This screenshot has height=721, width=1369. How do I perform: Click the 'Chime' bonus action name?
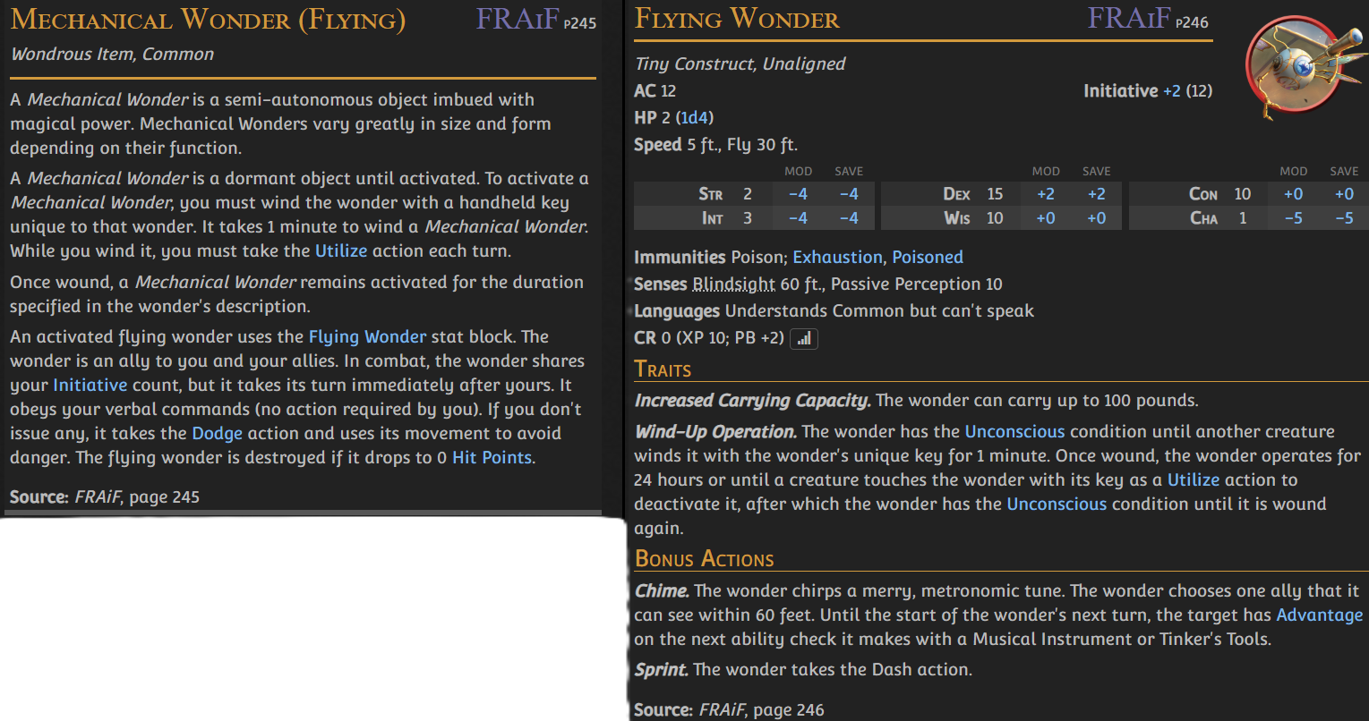[661, 591]
